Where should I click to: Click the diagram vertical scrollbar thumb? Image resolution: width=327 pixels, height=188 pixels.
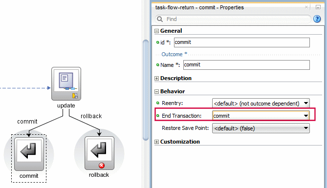146,90
